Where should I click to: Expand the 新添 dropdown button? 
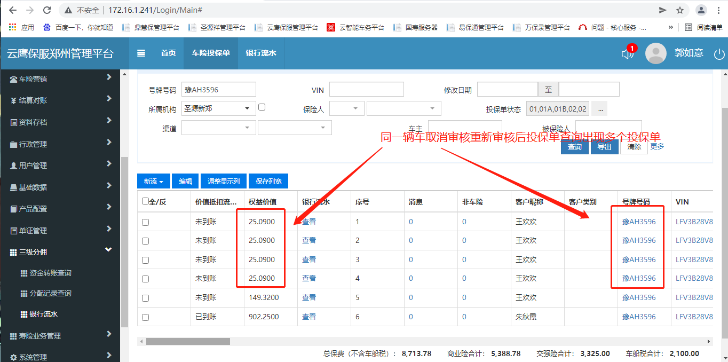click(x=153, y=181)
